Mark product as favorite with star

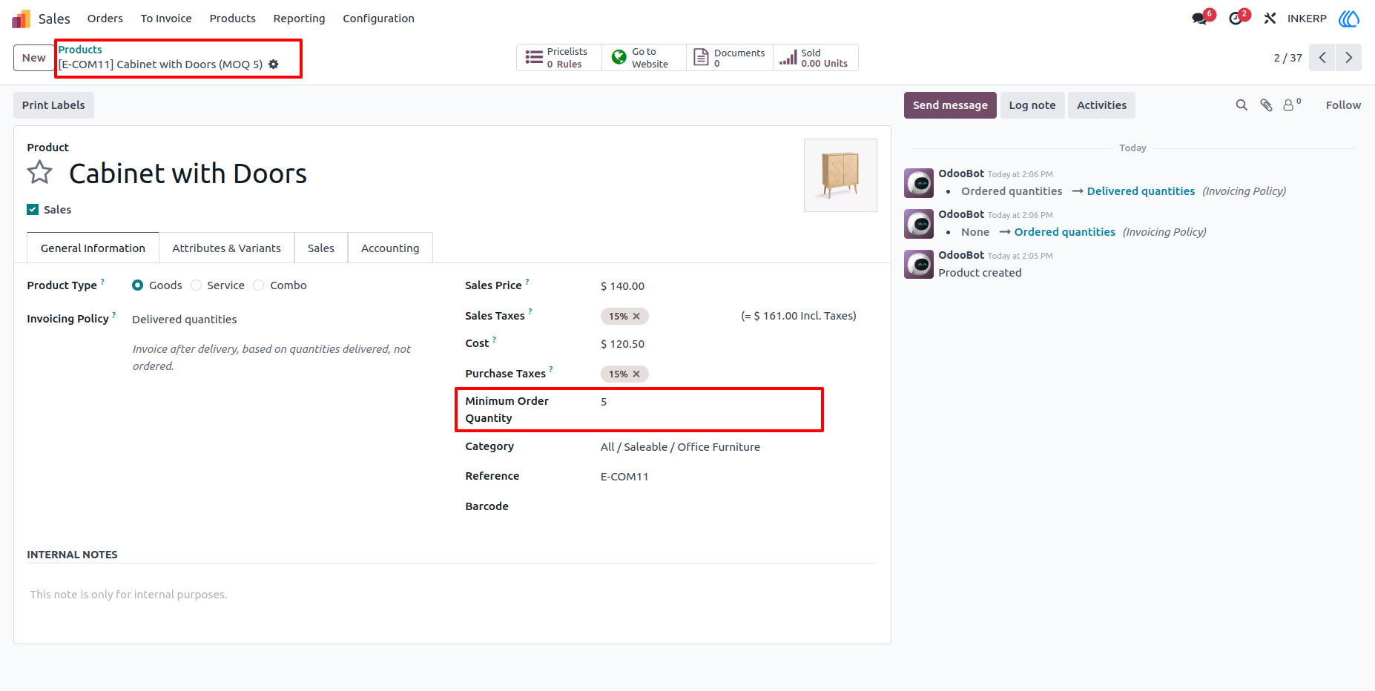(40, 173)
